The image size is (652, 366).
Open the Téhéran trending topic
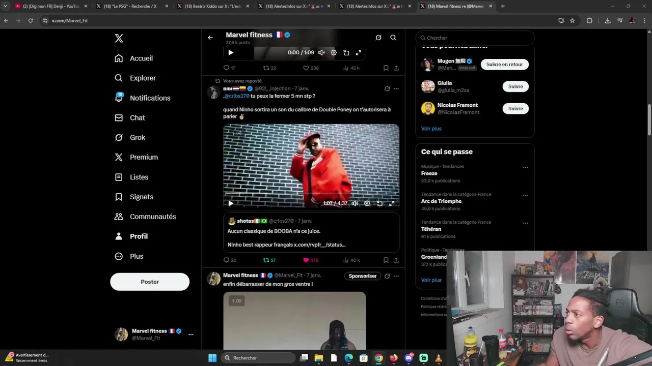tap(431, 229)
